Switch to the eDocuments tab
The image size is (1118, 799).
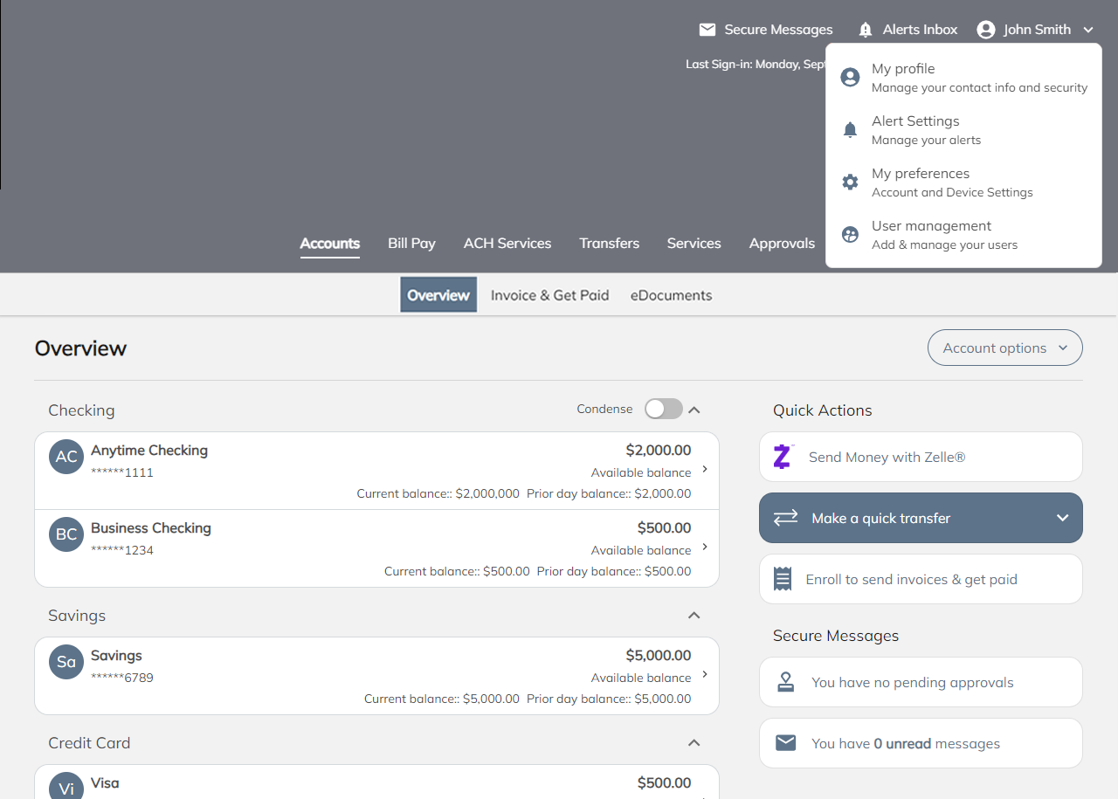coord(671,295)
